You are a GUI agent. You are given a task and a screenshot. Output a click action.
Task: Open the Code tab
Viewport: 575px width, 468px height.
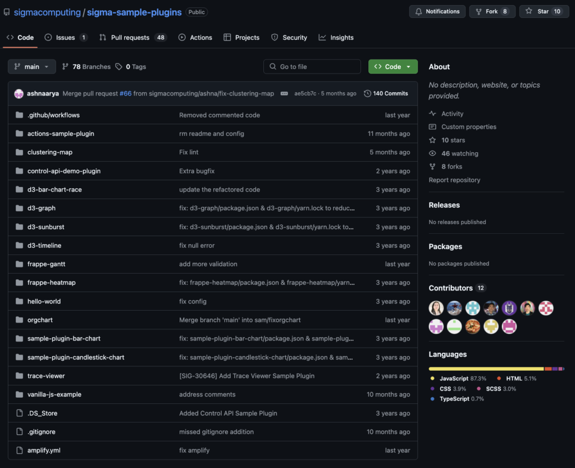coord(20,38)
